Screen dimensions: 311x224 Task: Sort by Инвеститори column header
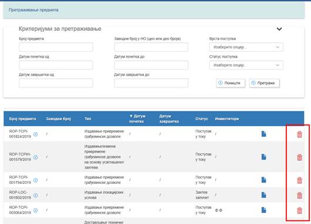[227, 118]
